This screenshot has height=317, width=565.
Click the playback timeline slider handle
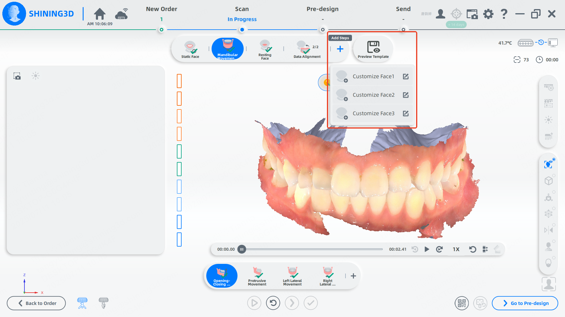tap(242, 249)
